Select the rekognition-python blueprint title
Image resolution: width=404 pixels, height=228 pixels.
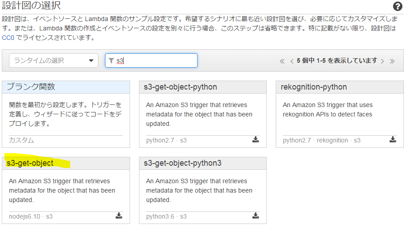(314, 87)
